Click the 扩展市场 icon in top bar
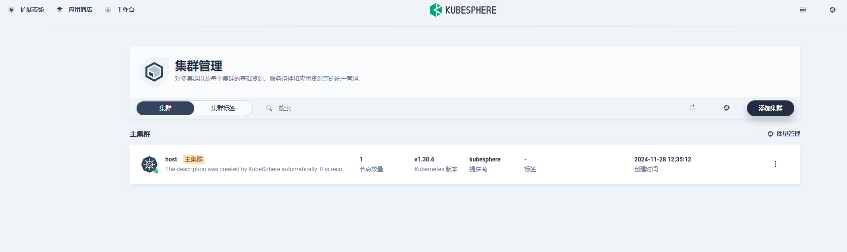 [x=11, y=10]
